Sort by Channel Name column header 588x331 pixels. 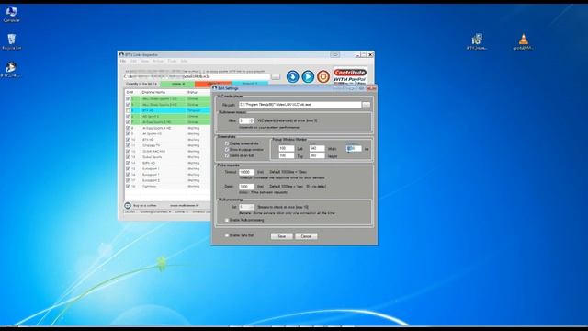[x=153, y=92]
